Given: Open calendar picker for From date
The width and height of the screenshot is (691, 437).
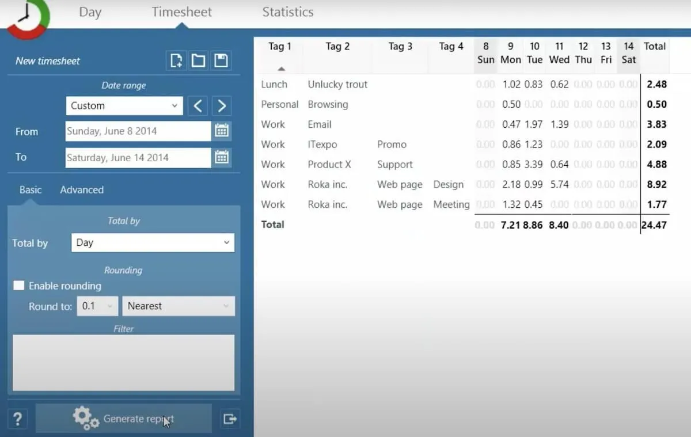Looking at the screenshot, I should point(222,131).
